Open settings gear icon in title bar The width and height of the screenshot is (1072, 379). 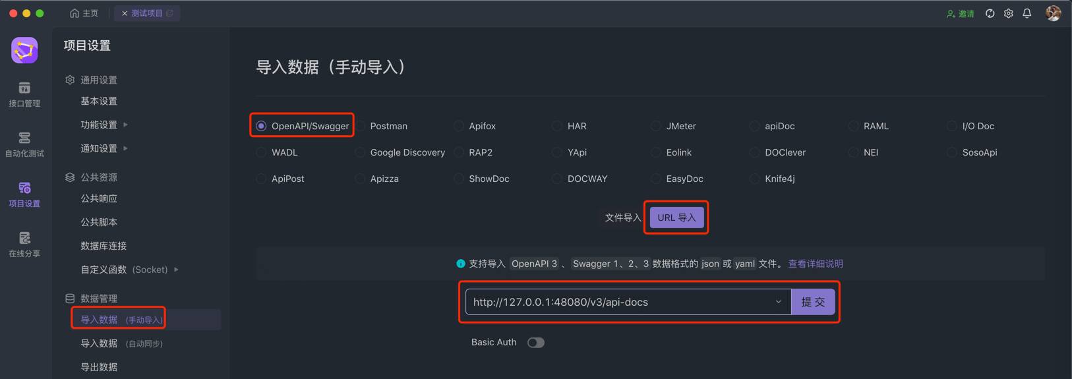click(x=1008, y=14)
